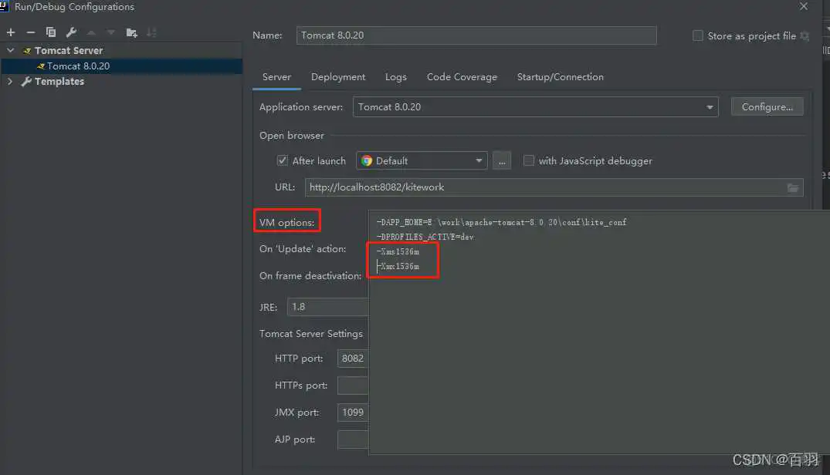Add a new run configuration with plus icon
Image resolution: width=830 pixels, height=475 pixels.
11,32
